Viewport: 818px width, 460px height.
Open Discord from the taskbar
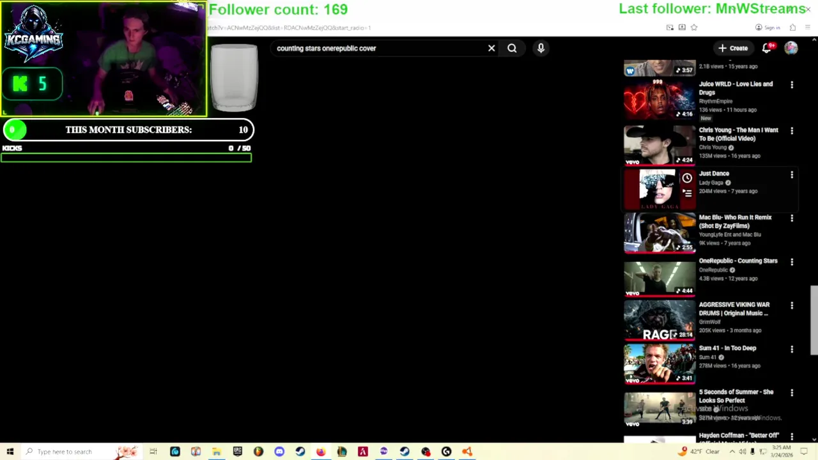click(279, 452)
